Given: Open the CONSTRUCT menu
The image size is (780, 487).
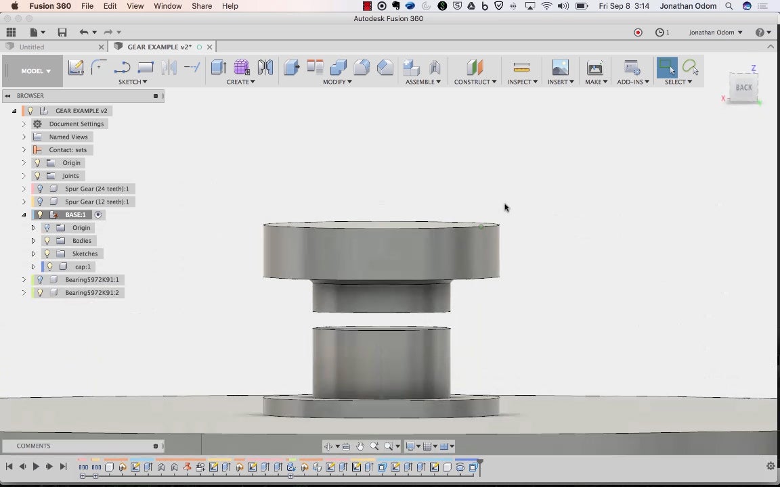Looking at the screenshot, I should [475, 82].
